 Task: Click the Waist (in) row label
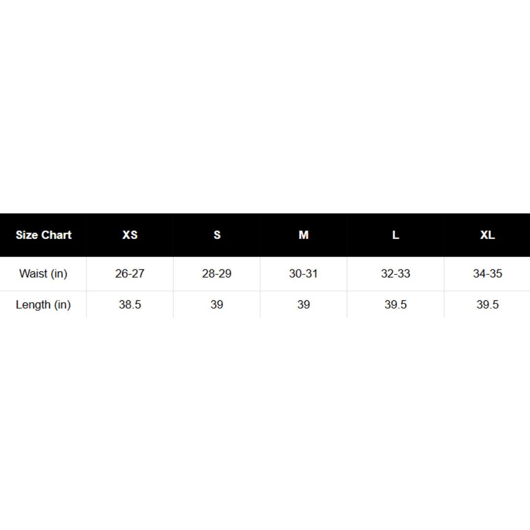(x=43, y=273)
